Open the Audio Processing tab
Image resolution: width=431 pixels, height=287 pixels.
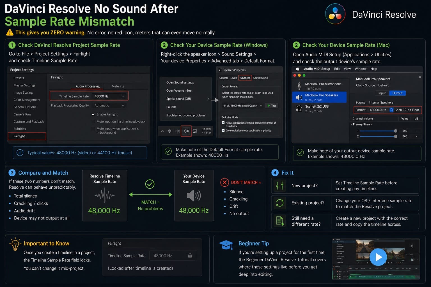pos(88,86)
